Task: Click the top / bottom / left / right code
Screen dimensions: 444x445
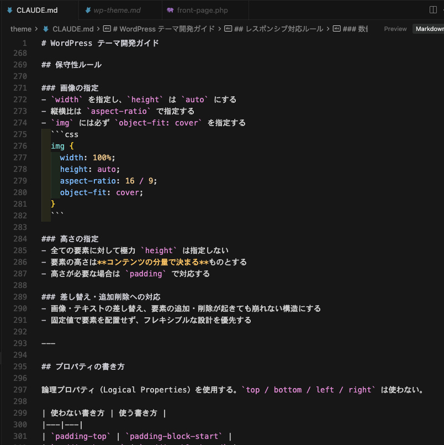Action: tap(309, 390)
